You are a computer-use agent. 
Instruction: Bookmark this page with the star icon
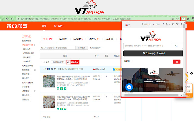177,19
